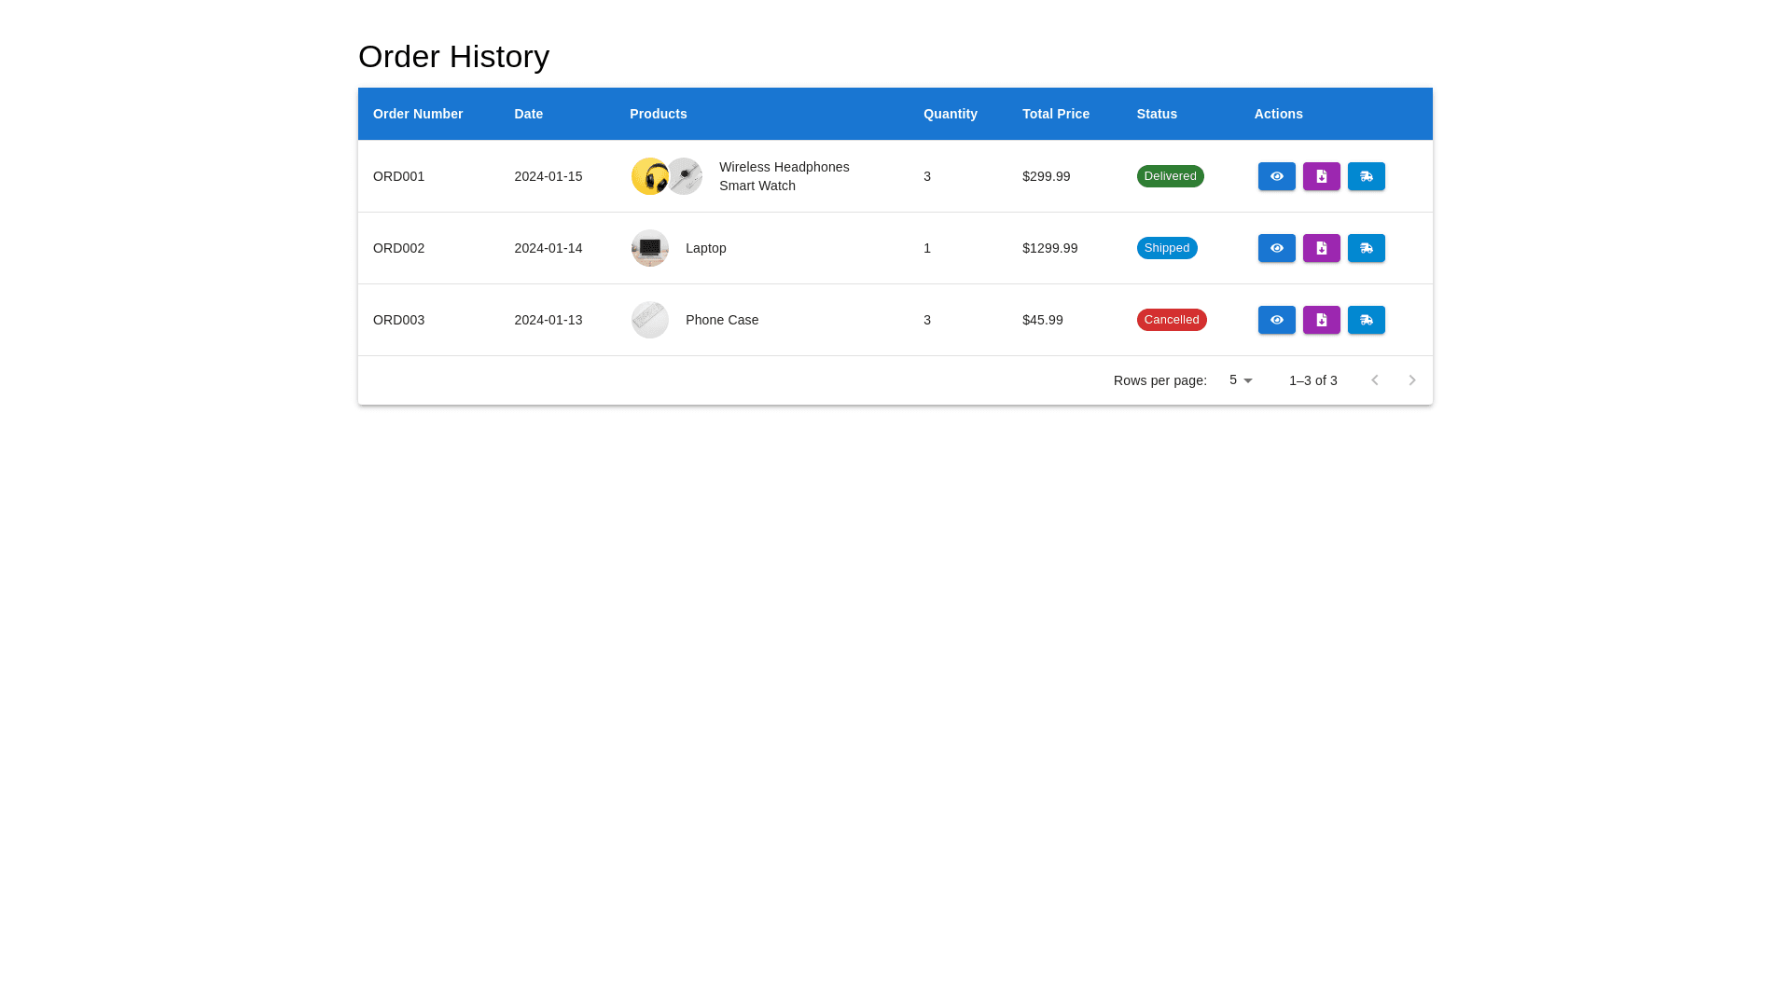Click the Phone Case product thumbnail

[649, 320]
